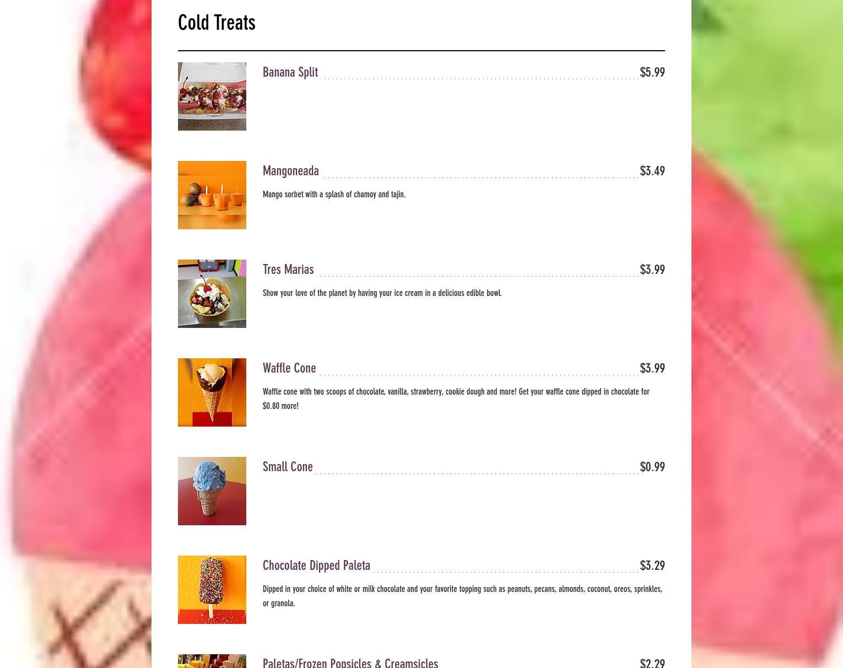
Task: Click the Mangoneada menu item name
Action: 291,171
